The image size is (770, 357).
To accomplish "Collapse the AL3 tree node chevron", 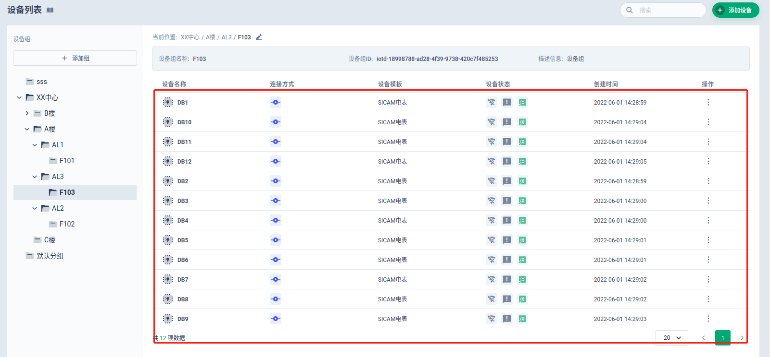I will (35, 177).
